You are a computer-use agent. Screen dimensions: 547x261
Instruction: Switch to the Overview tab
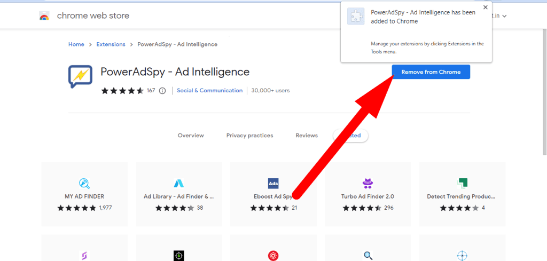click(x=191, y=136)
